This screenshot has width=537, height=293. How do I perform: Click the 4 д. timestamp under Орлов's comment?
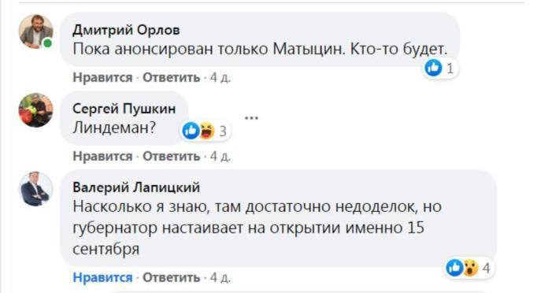tap(220, 78)
